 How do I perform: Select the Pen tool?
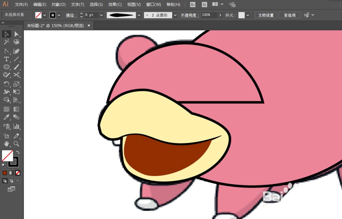16,51
